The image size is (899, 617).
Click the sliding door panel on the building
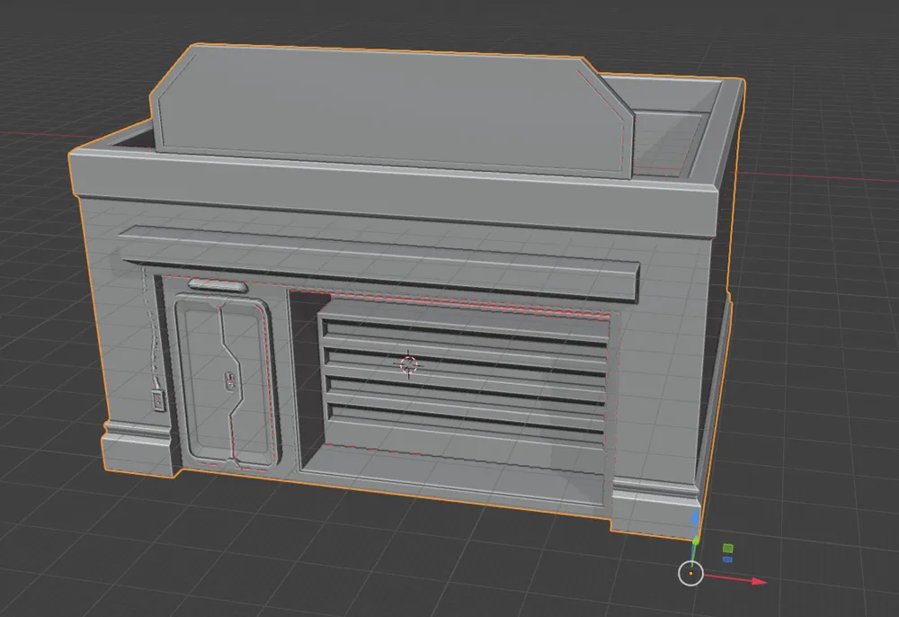(x=227, y=380)
